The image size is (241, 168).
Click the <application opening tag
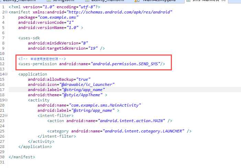[33, 74]
